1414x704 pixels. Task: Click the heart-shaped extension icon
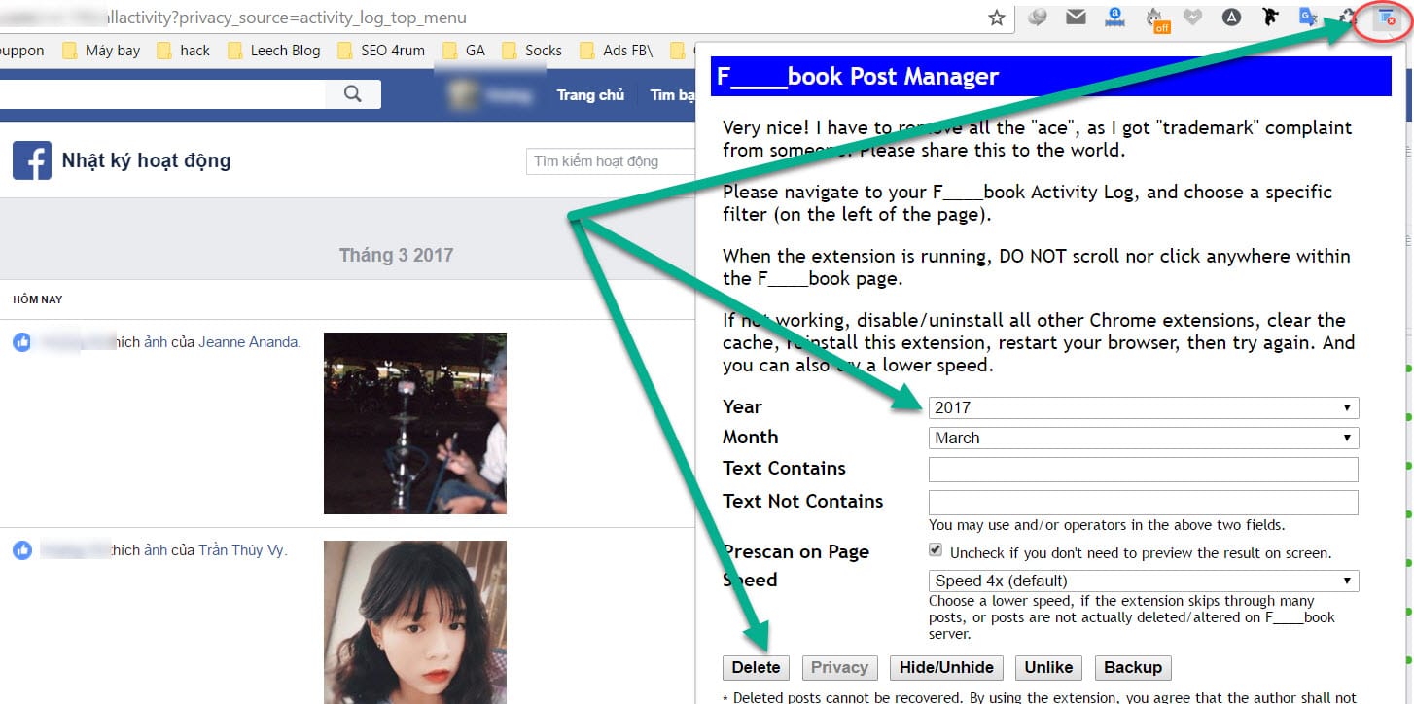(x=1193, y=17)
